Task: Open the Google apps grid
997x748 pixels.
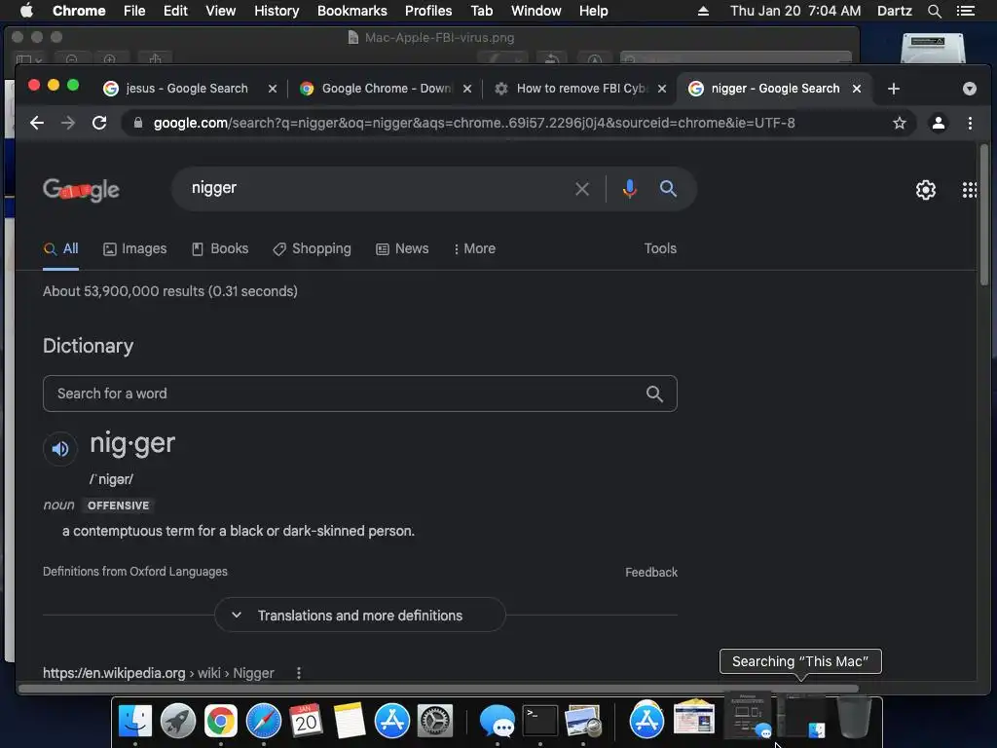Action: point(970,190)
